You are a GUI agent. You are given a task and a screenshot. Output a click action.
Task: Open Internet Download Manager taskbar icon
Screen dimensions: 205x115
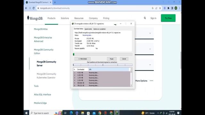[117, 113]
